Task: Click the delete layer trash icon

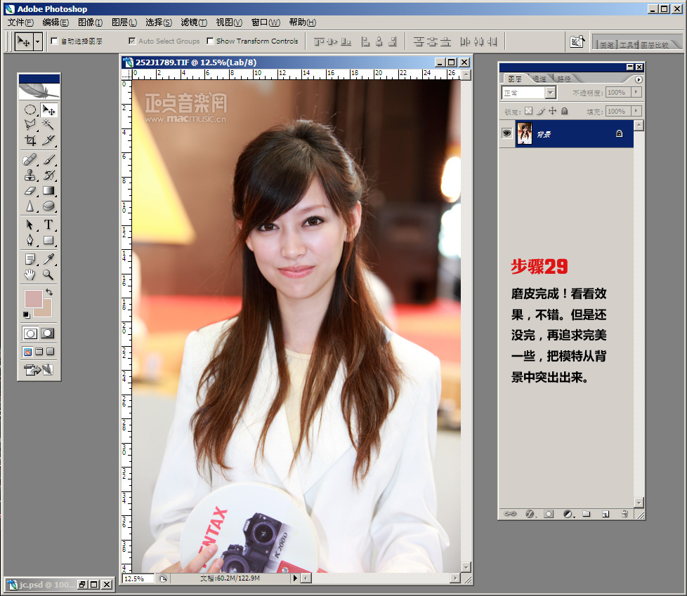Action: click(624, 513)
